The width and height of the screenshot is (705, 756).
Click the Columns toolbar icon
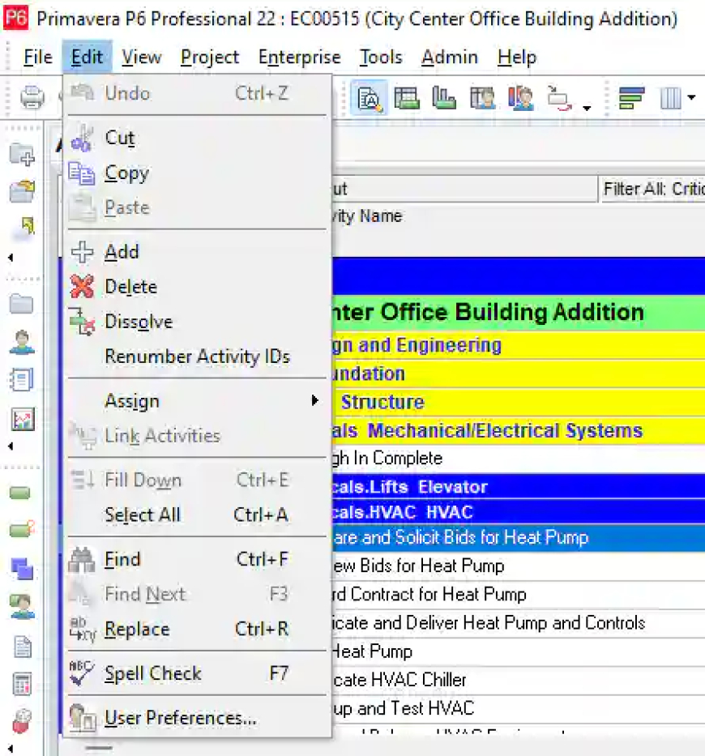pos(670,98)
